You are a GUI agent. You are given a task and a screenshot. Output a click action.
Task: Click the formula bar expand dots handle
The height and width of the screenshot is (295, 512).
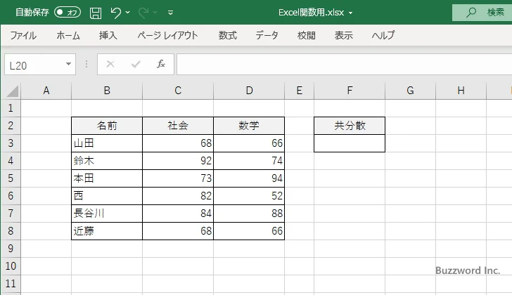click(x=87, y=64)
